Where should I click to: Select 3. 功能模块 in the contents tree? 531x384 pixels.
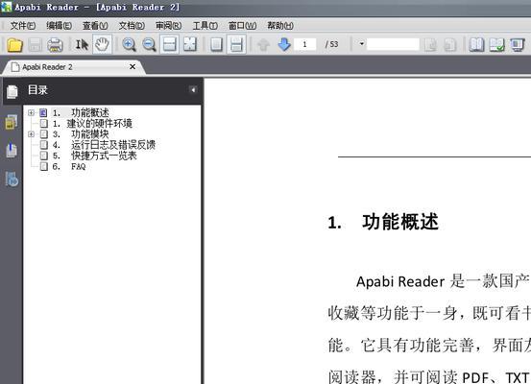(81, 134)
